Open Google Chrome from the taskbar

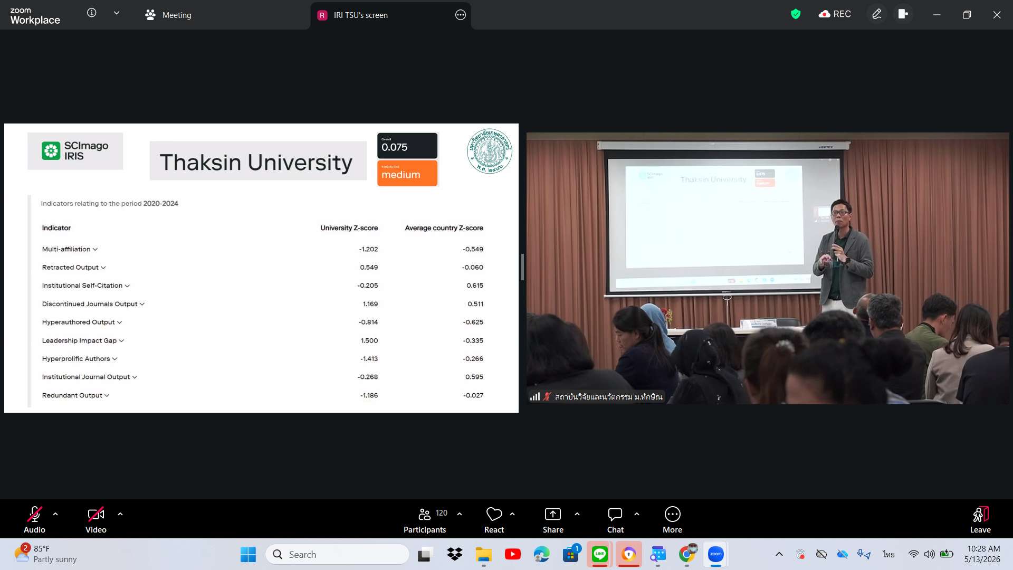(687, 554)
